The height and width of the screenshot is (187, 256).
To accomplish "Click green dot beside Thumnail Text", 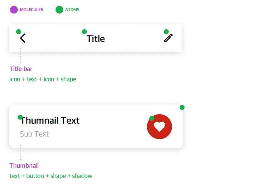I will click(x=20, y=117).
